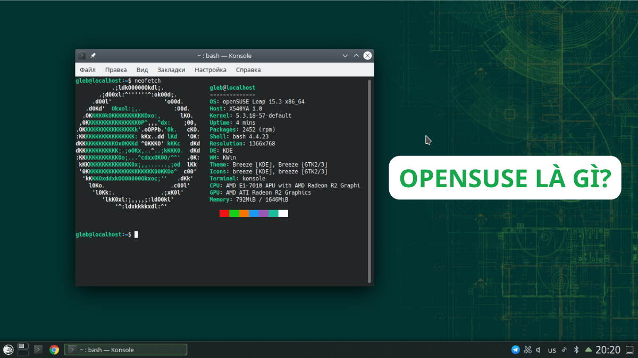Click the Konsole title bar text
Viewport: 638px width, 358px height.
(224, 56)
